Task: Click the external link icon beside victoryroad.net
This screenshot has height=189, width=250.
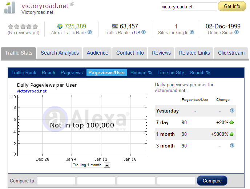Action: (72, 4)
